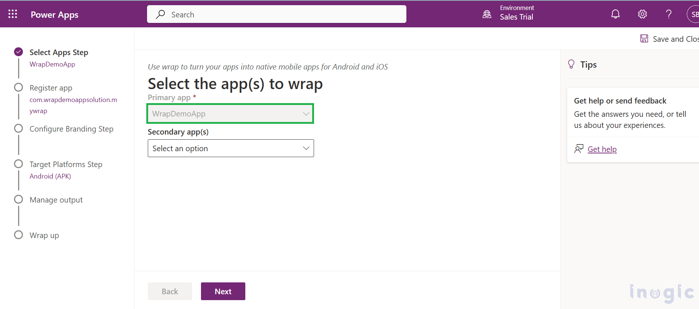Click the Android (APK) text
This screenshot has height=309, width=699.
50,176
